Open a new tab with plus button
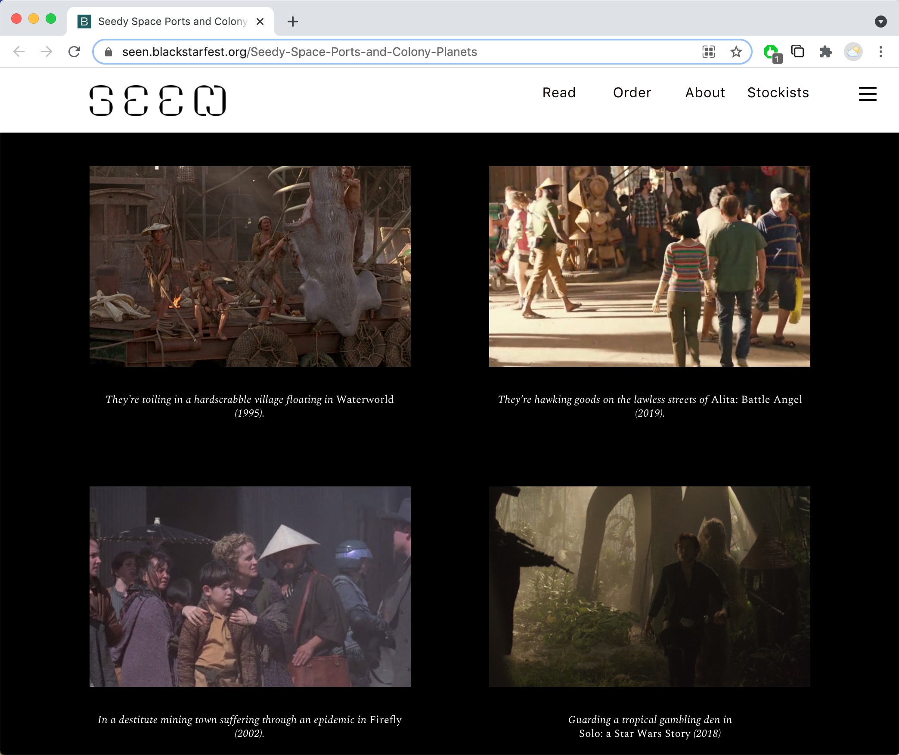 point(293,22)
